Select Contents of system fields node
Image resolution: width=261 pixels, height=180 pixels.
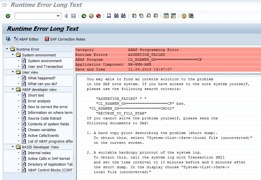pyautogui.click(x=49, y=124)
